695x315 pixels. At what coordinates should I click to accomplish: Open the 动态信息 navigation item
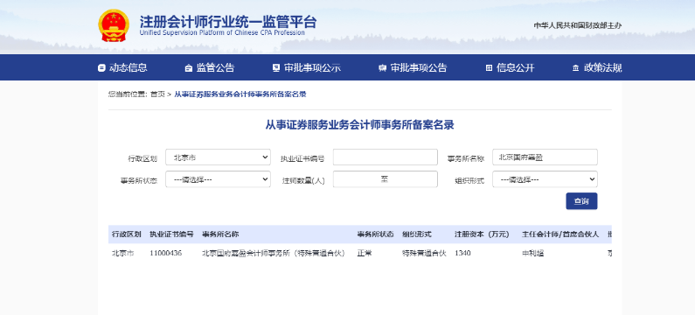122,68
